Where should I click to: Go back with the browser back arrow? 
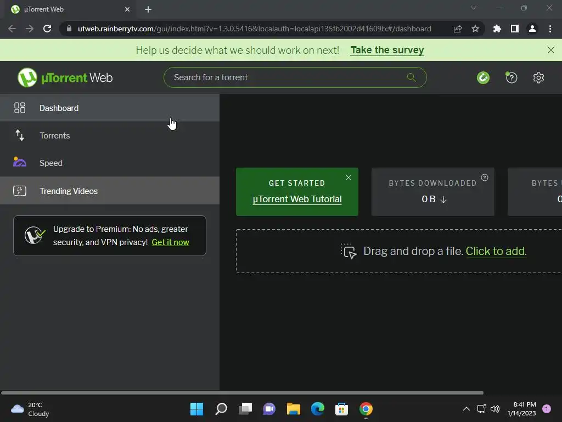(x=12, y=29)
